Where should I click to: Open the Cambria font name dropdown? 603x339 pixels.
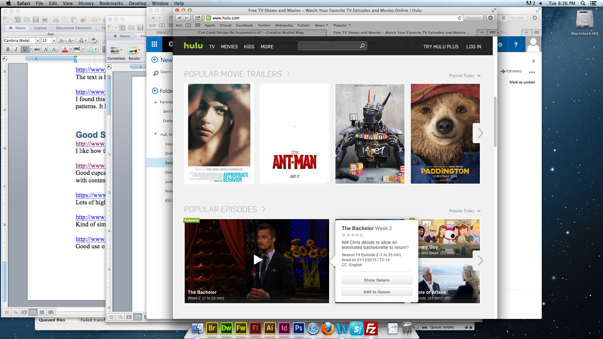pos(38,40)
